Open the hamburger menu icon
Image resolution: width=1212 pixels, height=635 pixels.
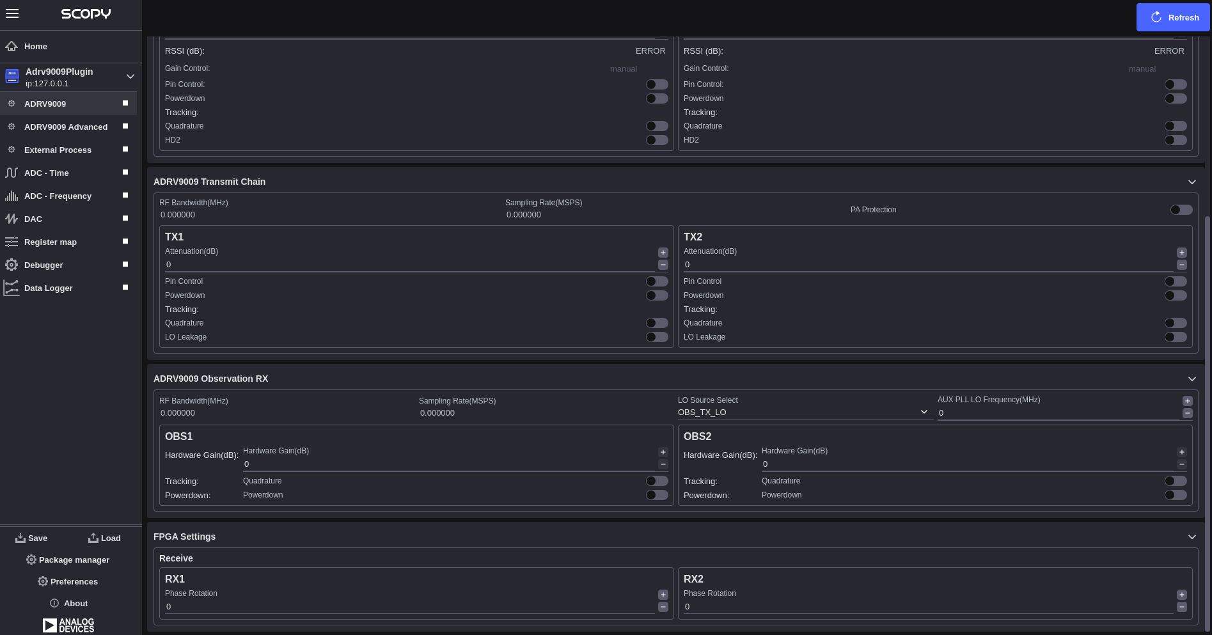[x=12, y=13]
